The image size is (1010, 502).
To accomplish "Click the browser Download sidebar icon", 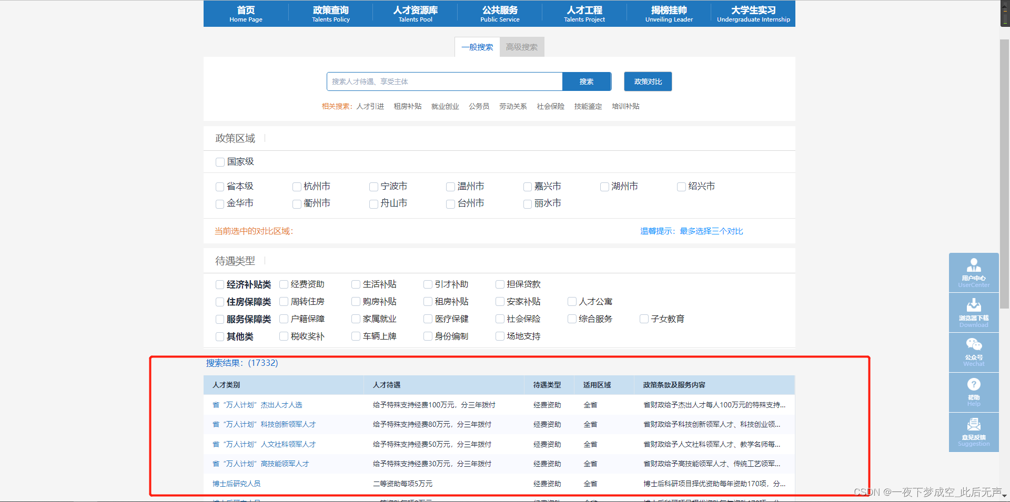I will 974,313.
